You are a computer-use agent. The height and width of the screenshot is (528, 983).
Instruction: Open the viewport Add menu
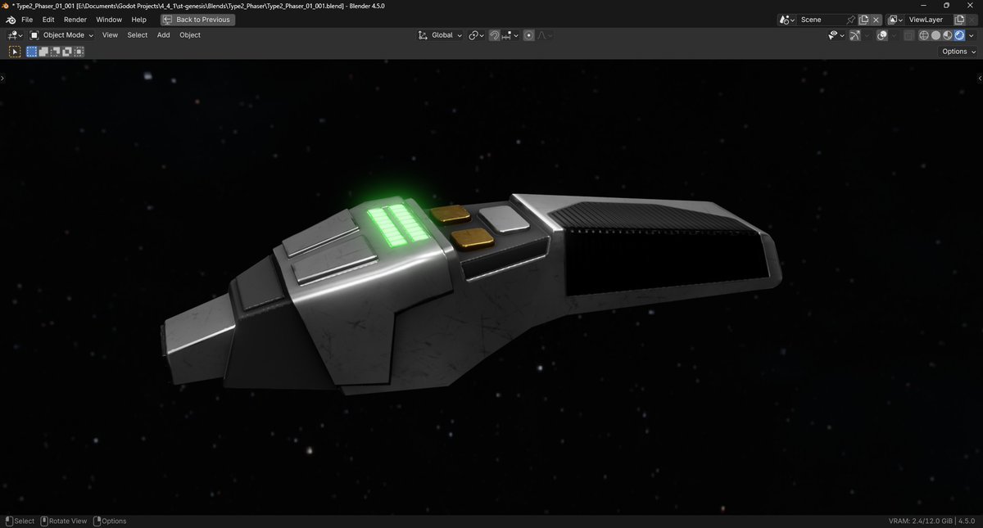pyautogui.click(x=164, y=35)
